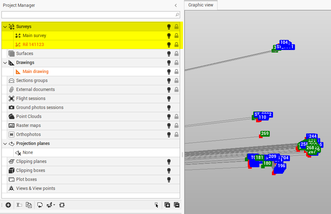Open the Orthophotos node
The image size is (331, 214).
click(x=28, y=135)
